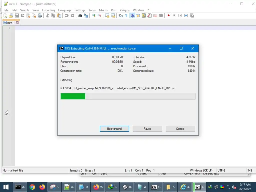Image resolution: width=256 pixels, height=192 pixels.
Task: Open the File menu
Action: pyautogui.click(x=6, y=10)
